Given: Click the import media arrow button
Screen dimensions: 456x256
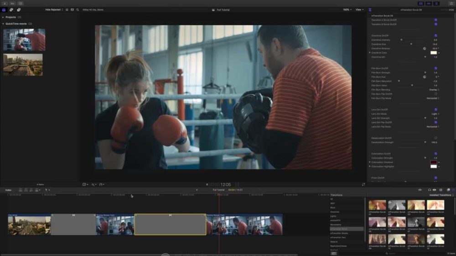Looking at the screenshot, I should click(5, 3).
